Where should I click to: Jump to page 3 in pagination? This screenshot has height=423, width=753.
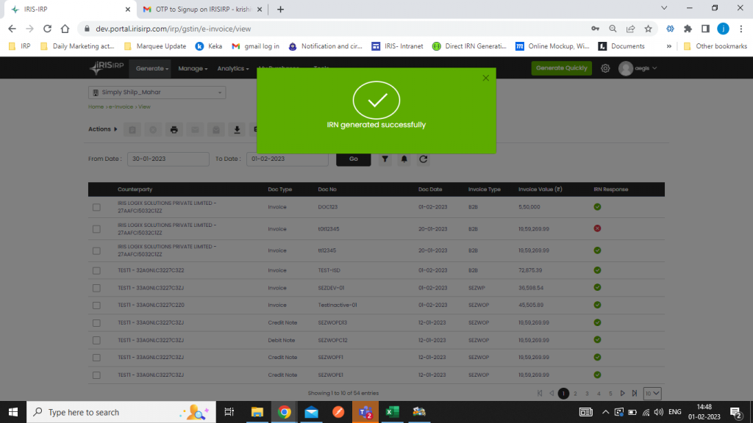[x=586, y=393]
